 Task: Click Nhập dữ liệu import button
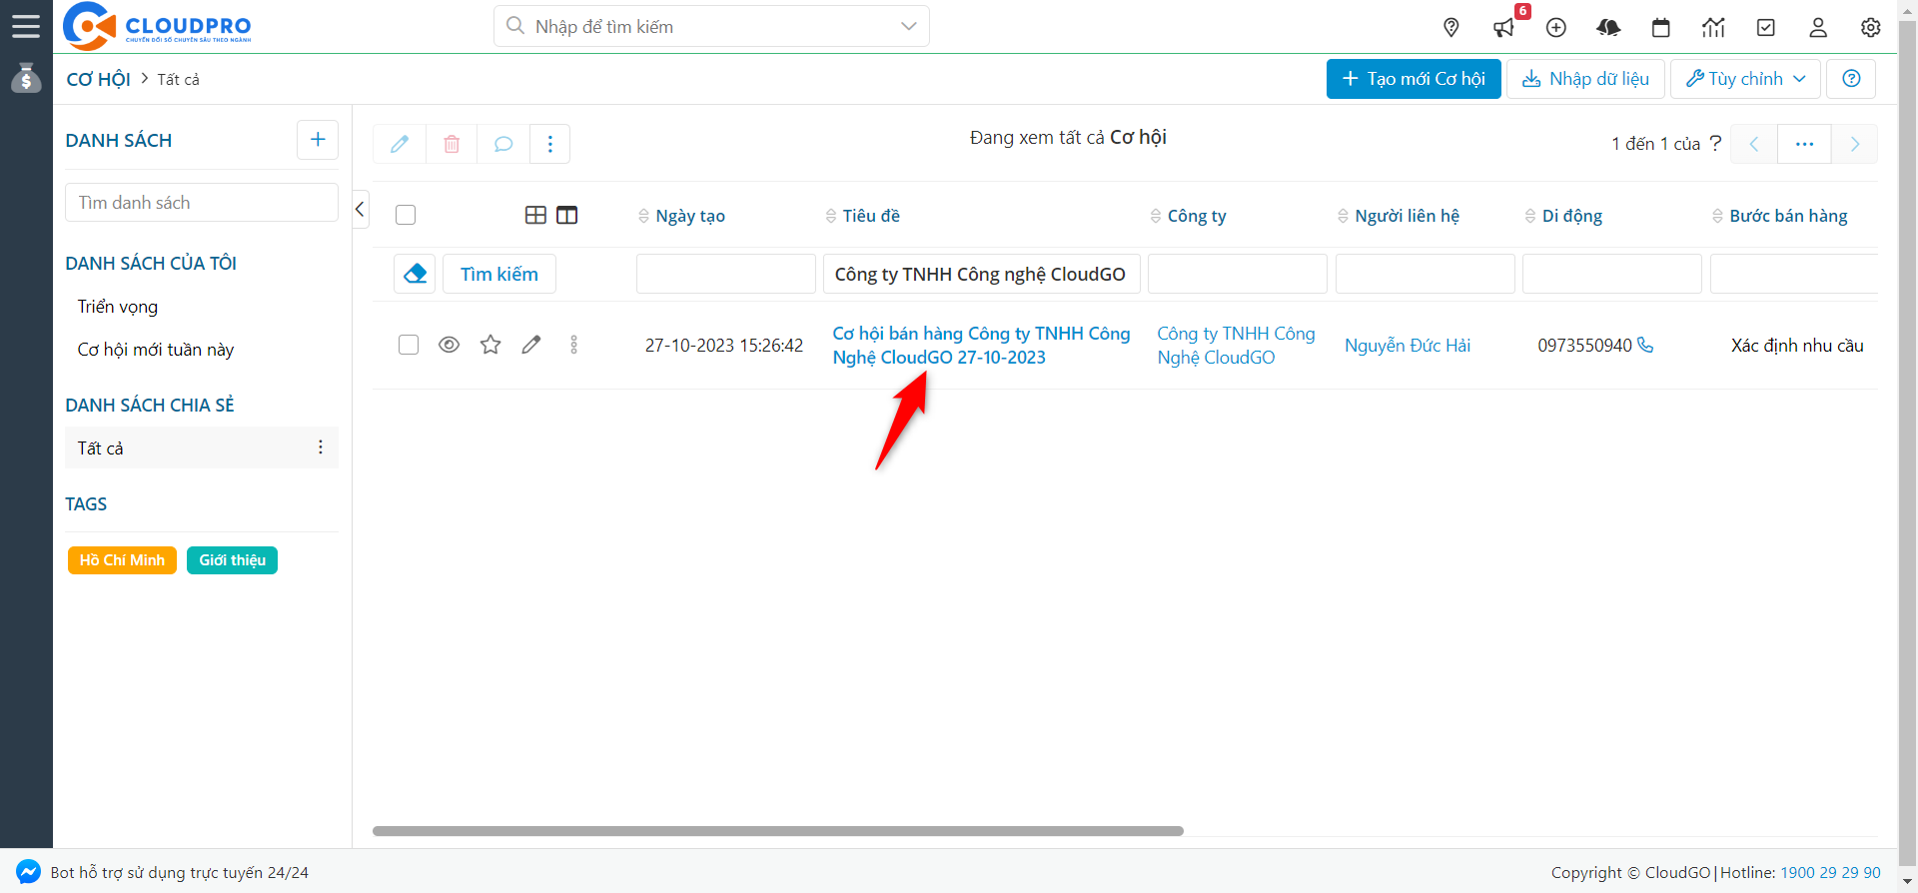(x=1585, y=79)
